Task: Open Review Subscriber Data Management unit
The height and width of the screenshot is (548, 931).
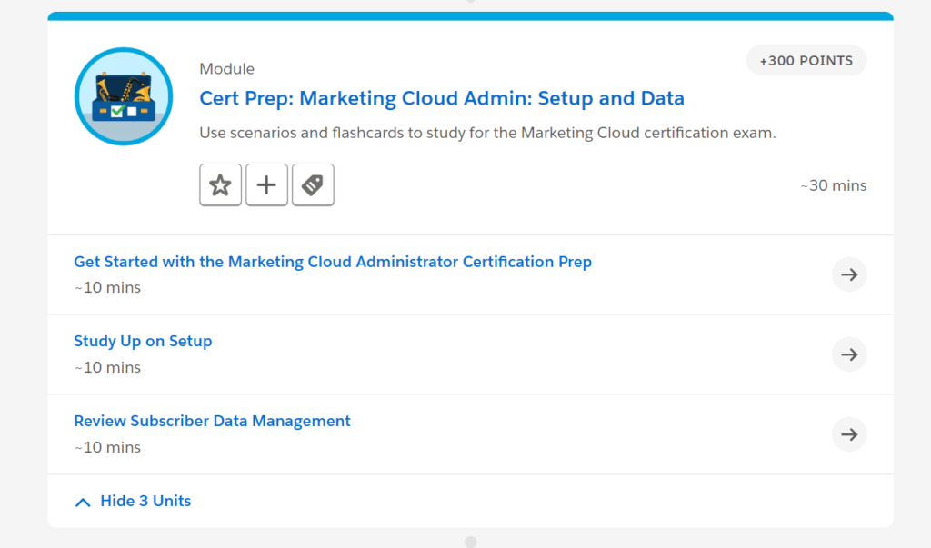Action: (212, 421)
